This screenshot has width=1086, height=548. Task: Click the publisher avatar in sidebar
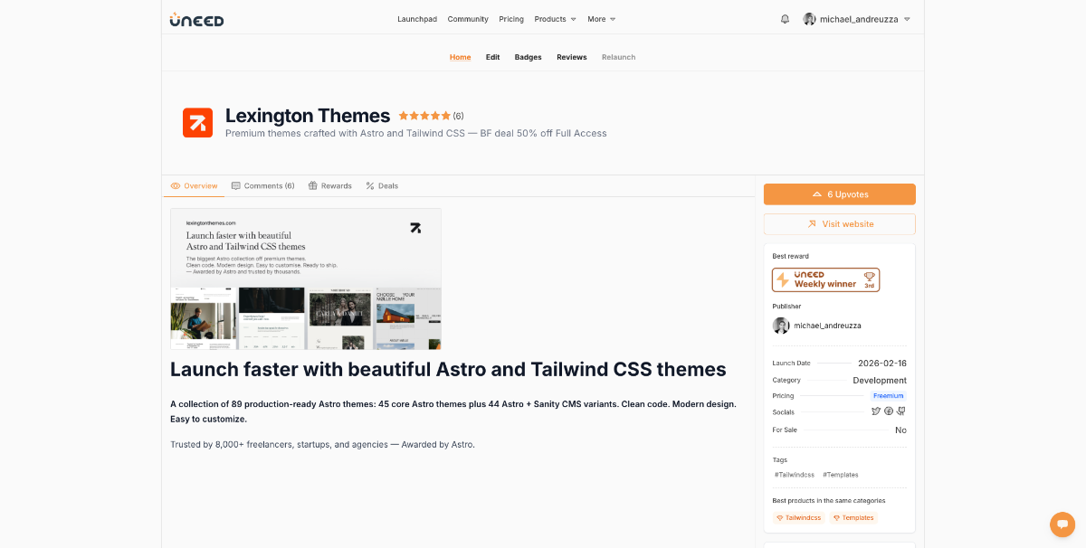[780, 326]
